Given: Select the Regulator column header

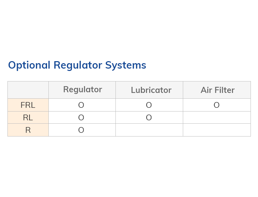Looking at the screenshot, I should [x=82, y=90].
